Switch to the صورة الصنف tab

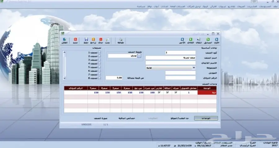pyautogui.click(x=101, y=118)
